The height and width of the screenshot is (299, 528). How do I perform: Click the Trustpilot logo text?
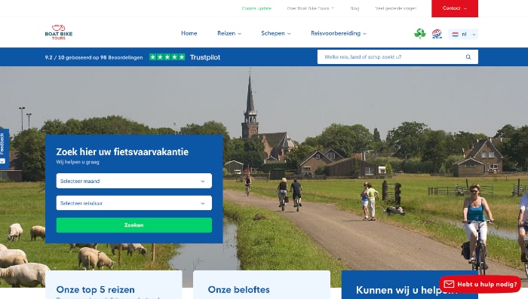(x=205, y=57)
